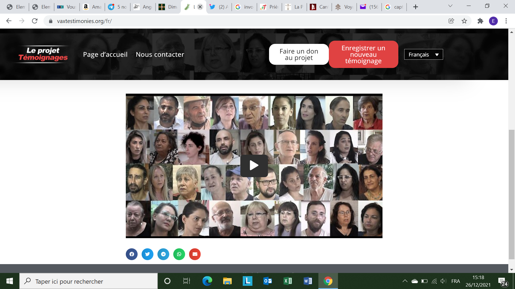Screen dimensions: 515x289
Task: Share via the Telegram icon
Action: (163, 254)
